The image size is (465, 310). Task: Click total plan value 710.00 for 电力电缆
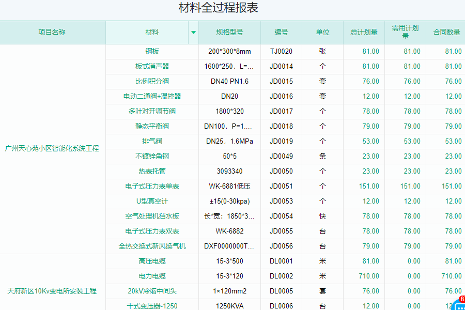[x=369, y=276]
